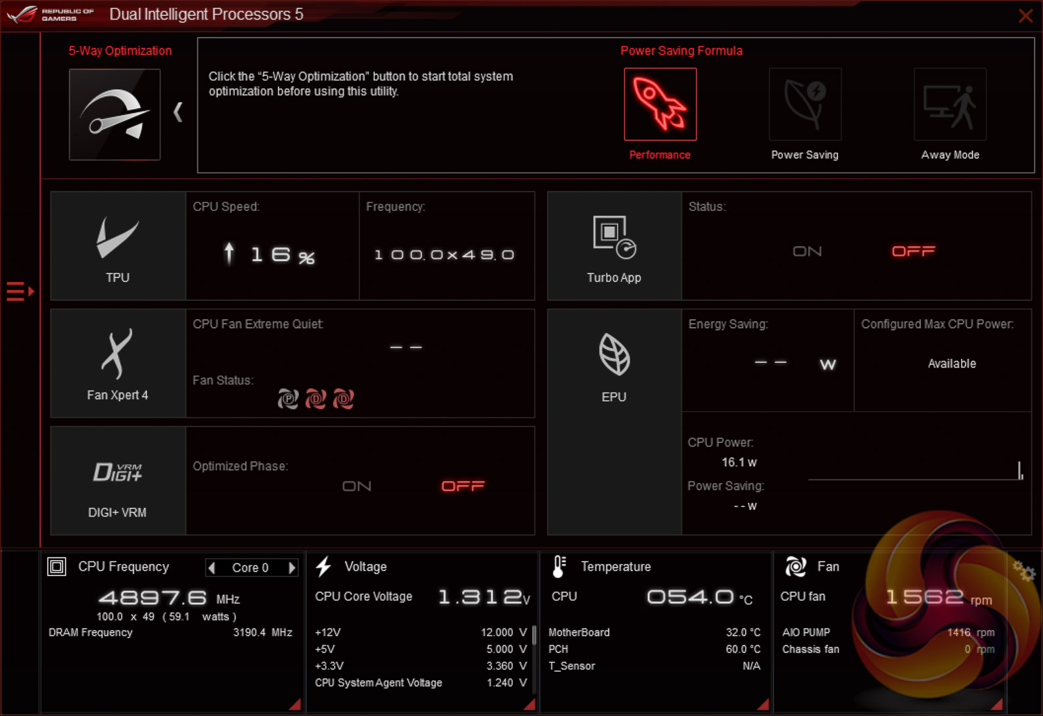
Task: Click the grey P fan status icon
Action: click(x=288, y=398)
